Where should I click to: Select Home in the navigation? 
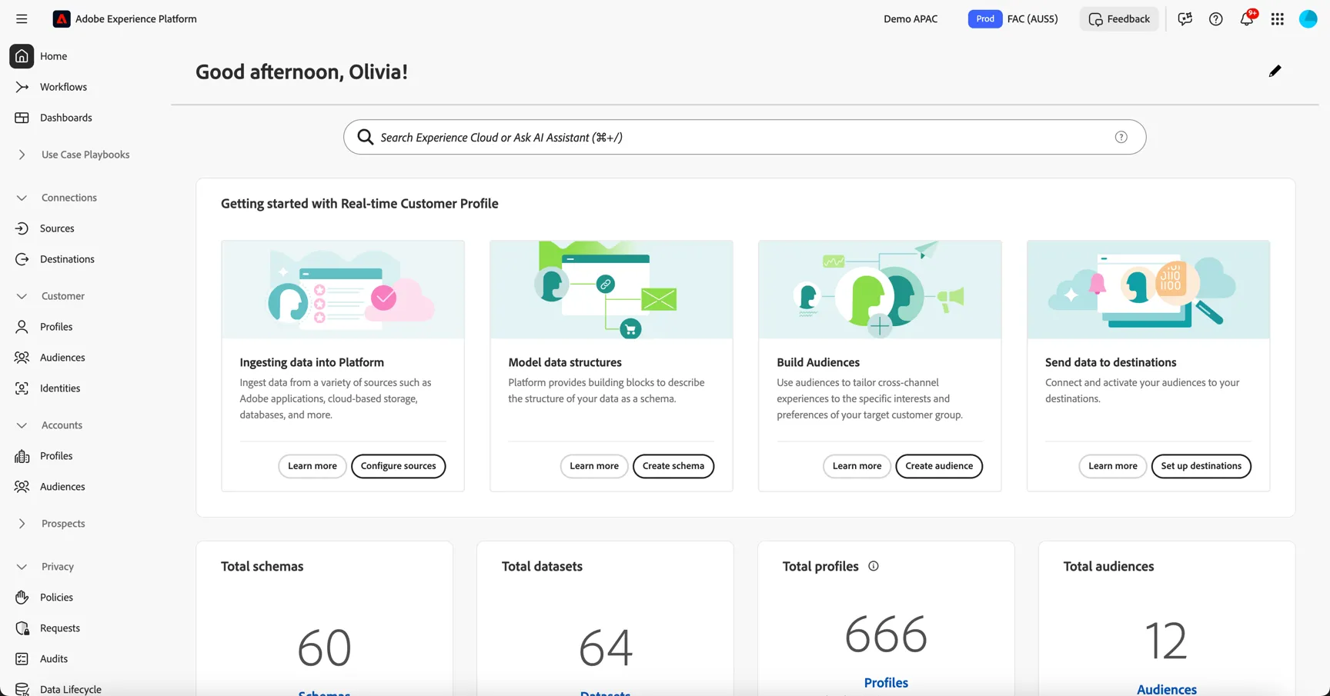[x=53, y=56]
